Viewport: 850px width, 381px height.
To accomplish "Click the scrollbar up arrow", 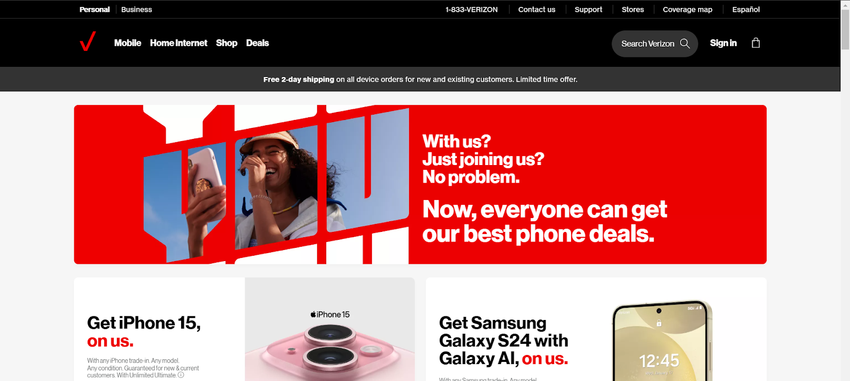I will pyautogui.click(x=845, y=5).
